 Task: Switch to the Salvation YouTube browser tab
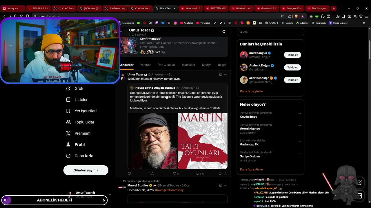pyautogui.click(x=190, y=8)
